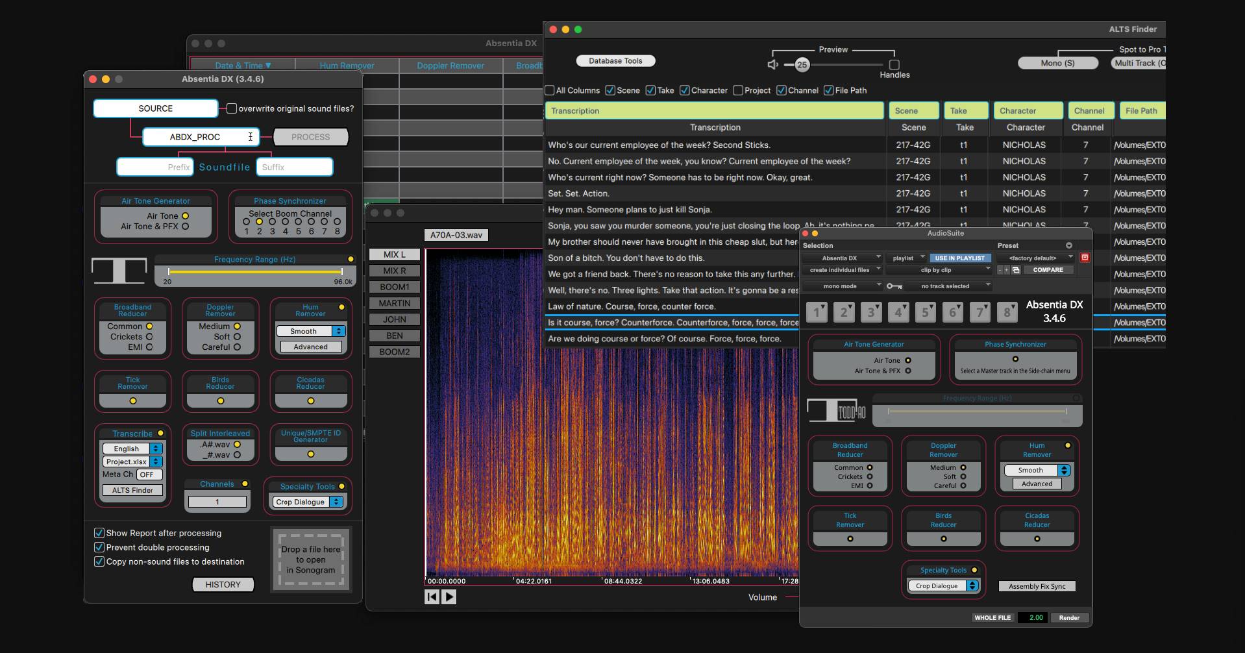Screen dimensions: 1245x653
Task: Click channel 6 button in AudioSuite plugin
Action: tap(953, 312)
